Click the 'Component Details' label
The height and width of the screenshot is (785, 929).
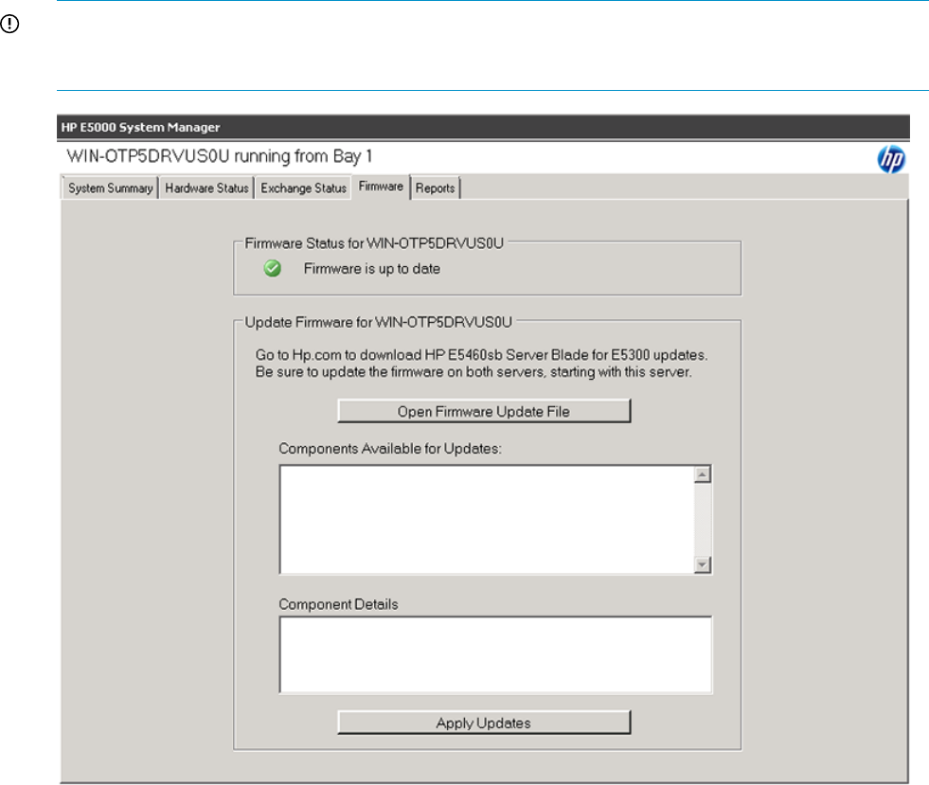(x=338, y=604)
